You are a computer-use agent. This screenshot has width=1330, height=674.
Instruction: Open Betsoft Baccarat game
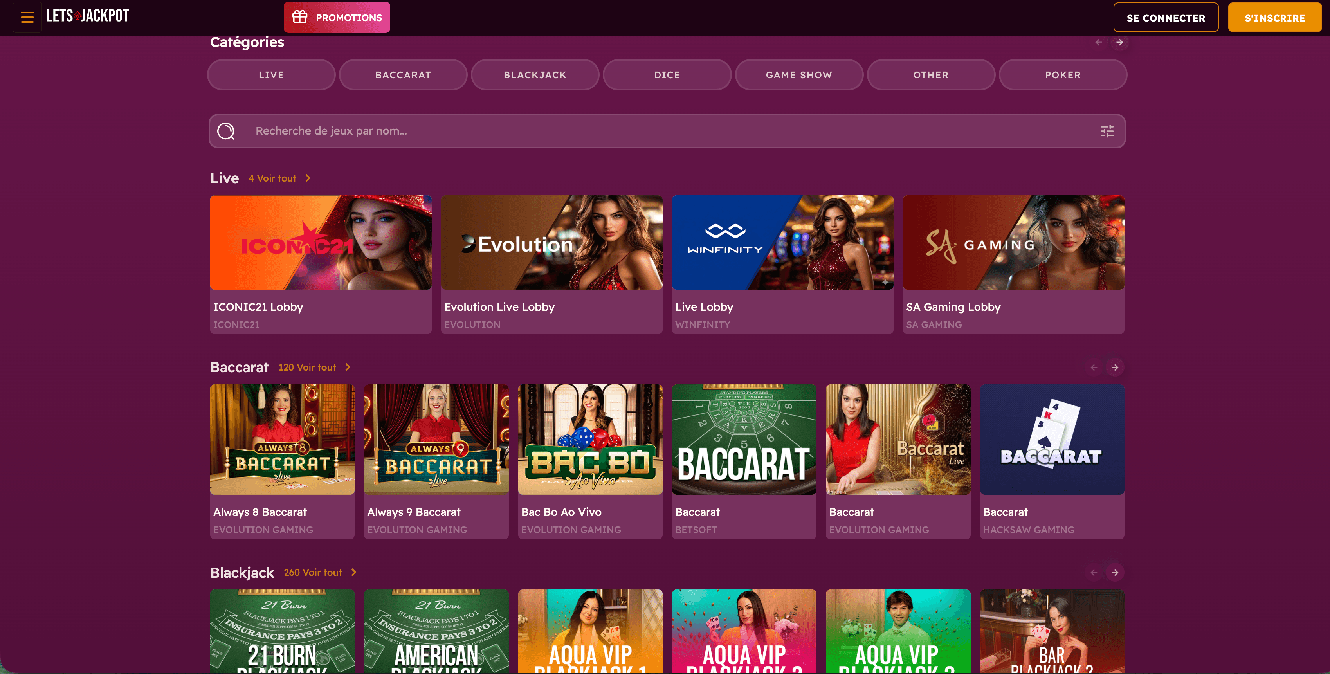pos(744,462)
